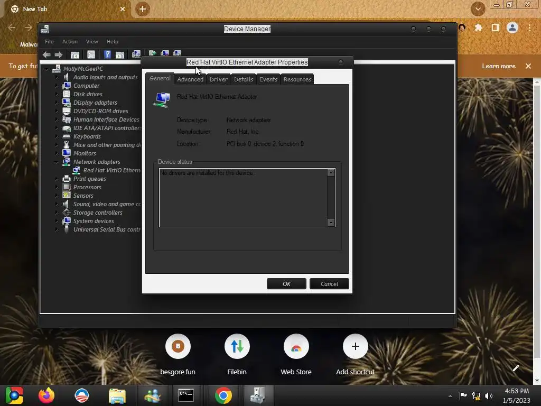The width and height of the screenshot is (541, 406).
Task: Click the volume speaker icon in system tray
Action: 489,395
